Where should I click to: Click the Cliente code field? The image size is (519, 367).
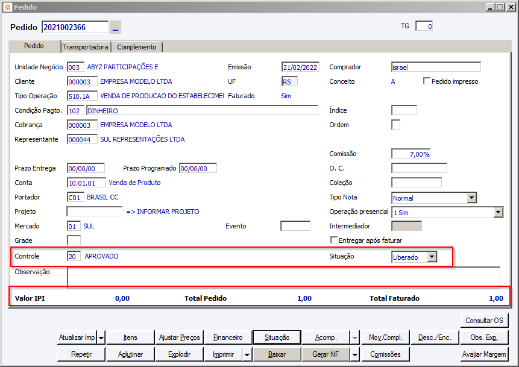click(x=83, y=81)
